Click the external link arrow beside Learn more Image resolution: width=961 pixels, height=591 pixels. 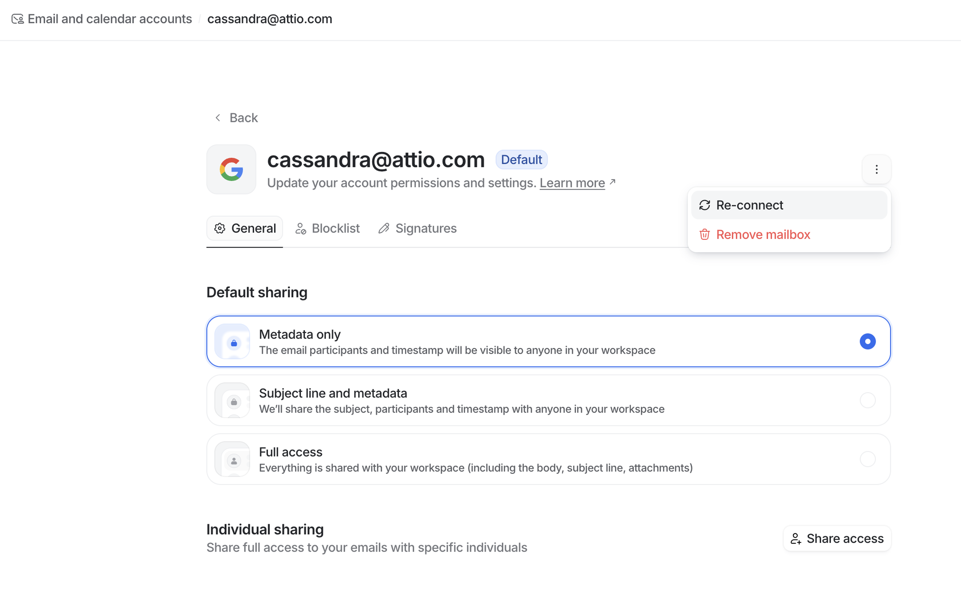pyautogui.click(x=612, y=182)
